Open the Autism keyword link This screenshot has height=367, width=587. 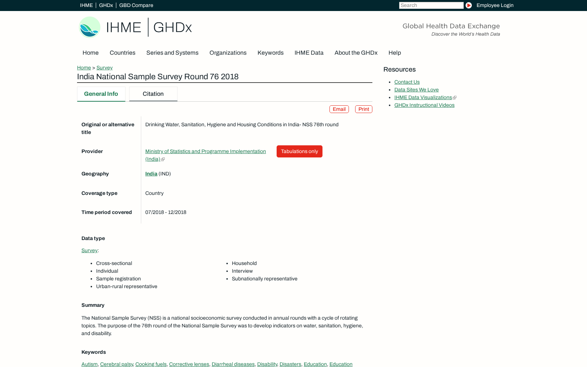pyautogui.click(x=90, y=364)
